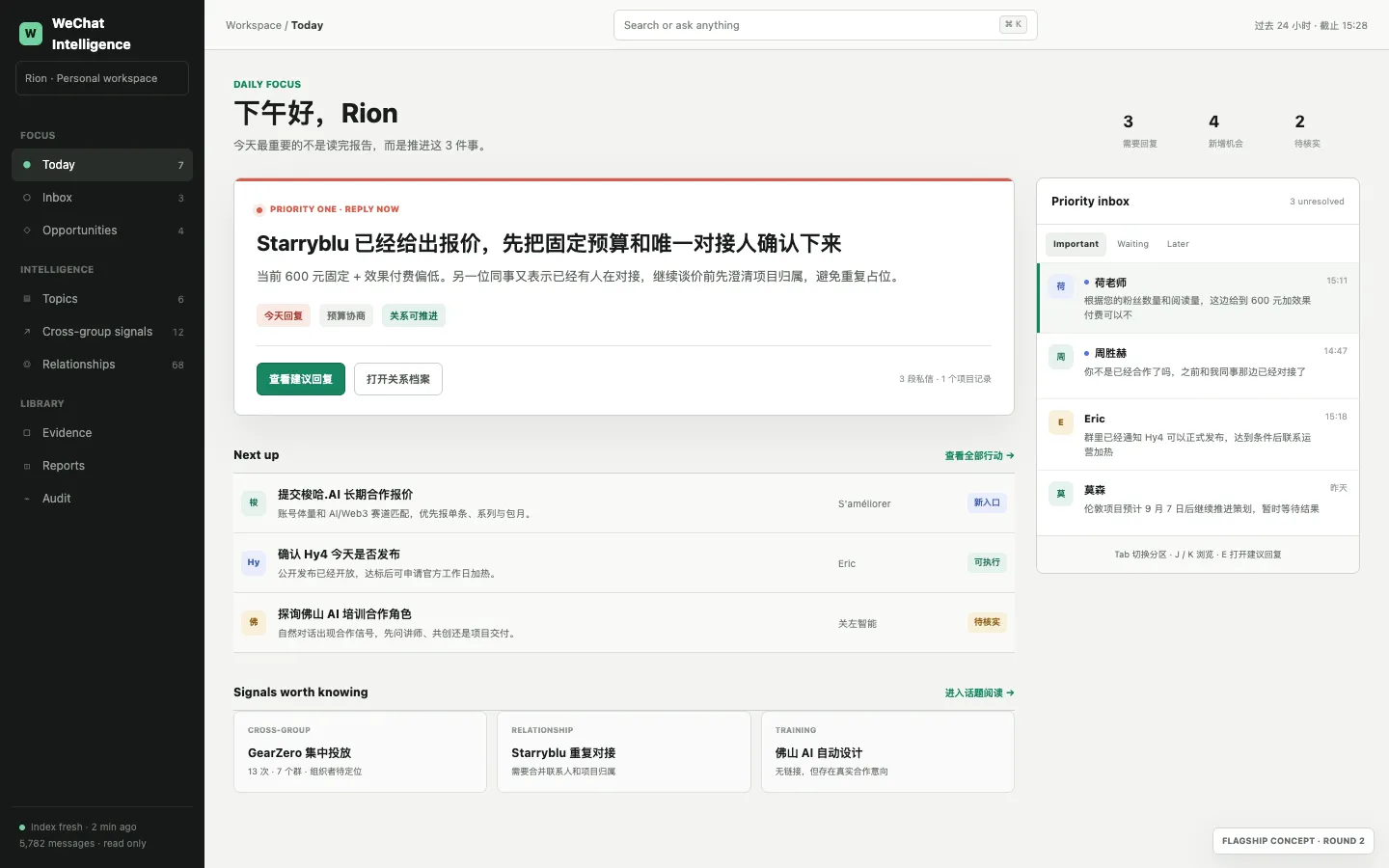Click the 可执行 badge on Hy4 row

click(987, 562)
